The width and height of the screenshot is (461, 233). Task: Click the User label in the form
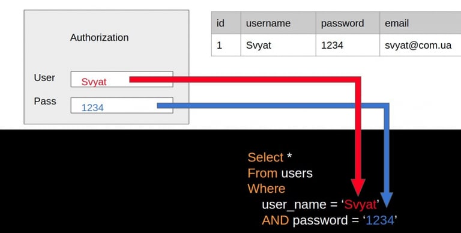coord(44,77)
